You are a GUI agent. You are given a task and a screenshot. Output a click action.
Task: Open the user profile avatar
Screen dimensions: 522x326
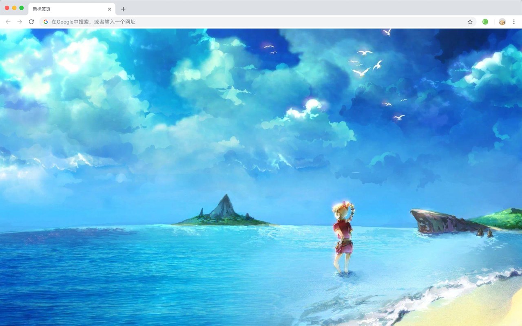pyautogui.click(x=502, y=22)
